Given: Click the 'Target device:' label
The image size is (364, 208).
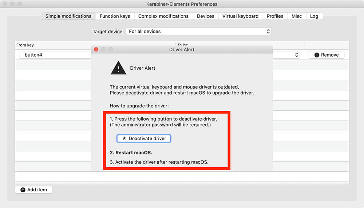Looking at the screenshot, I should click(x=108, y=32).
